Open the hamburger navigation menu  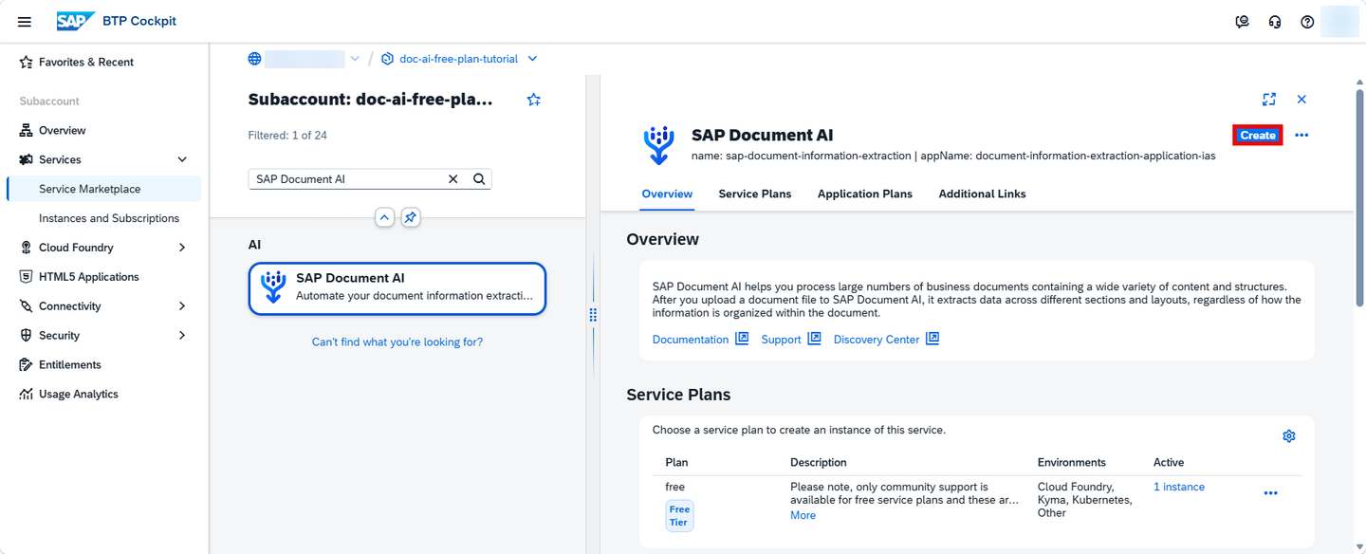pos(25,21)
